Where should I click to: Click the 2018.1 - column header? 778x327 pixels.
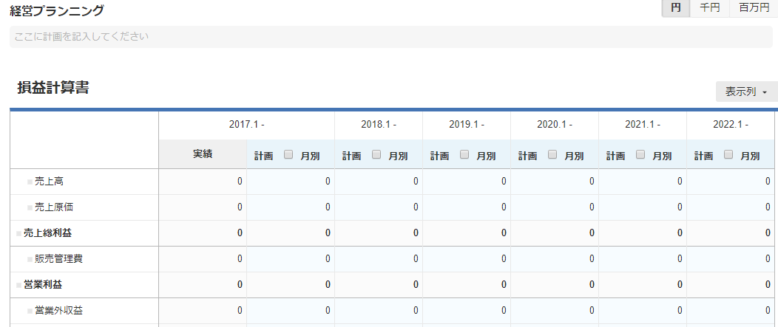click(379, 125)
